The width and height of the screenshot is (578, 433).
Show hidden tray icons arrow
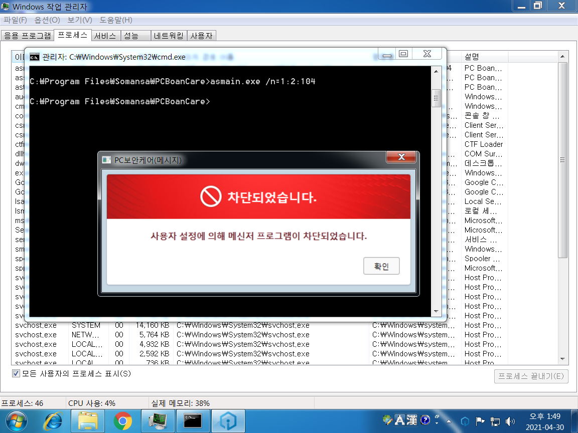click(449, 421)
